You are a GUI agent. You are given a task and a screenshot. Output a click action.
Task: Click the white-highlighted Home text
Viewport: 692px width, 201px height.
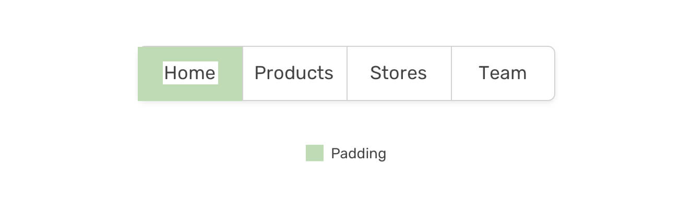[x=190, y=73]
